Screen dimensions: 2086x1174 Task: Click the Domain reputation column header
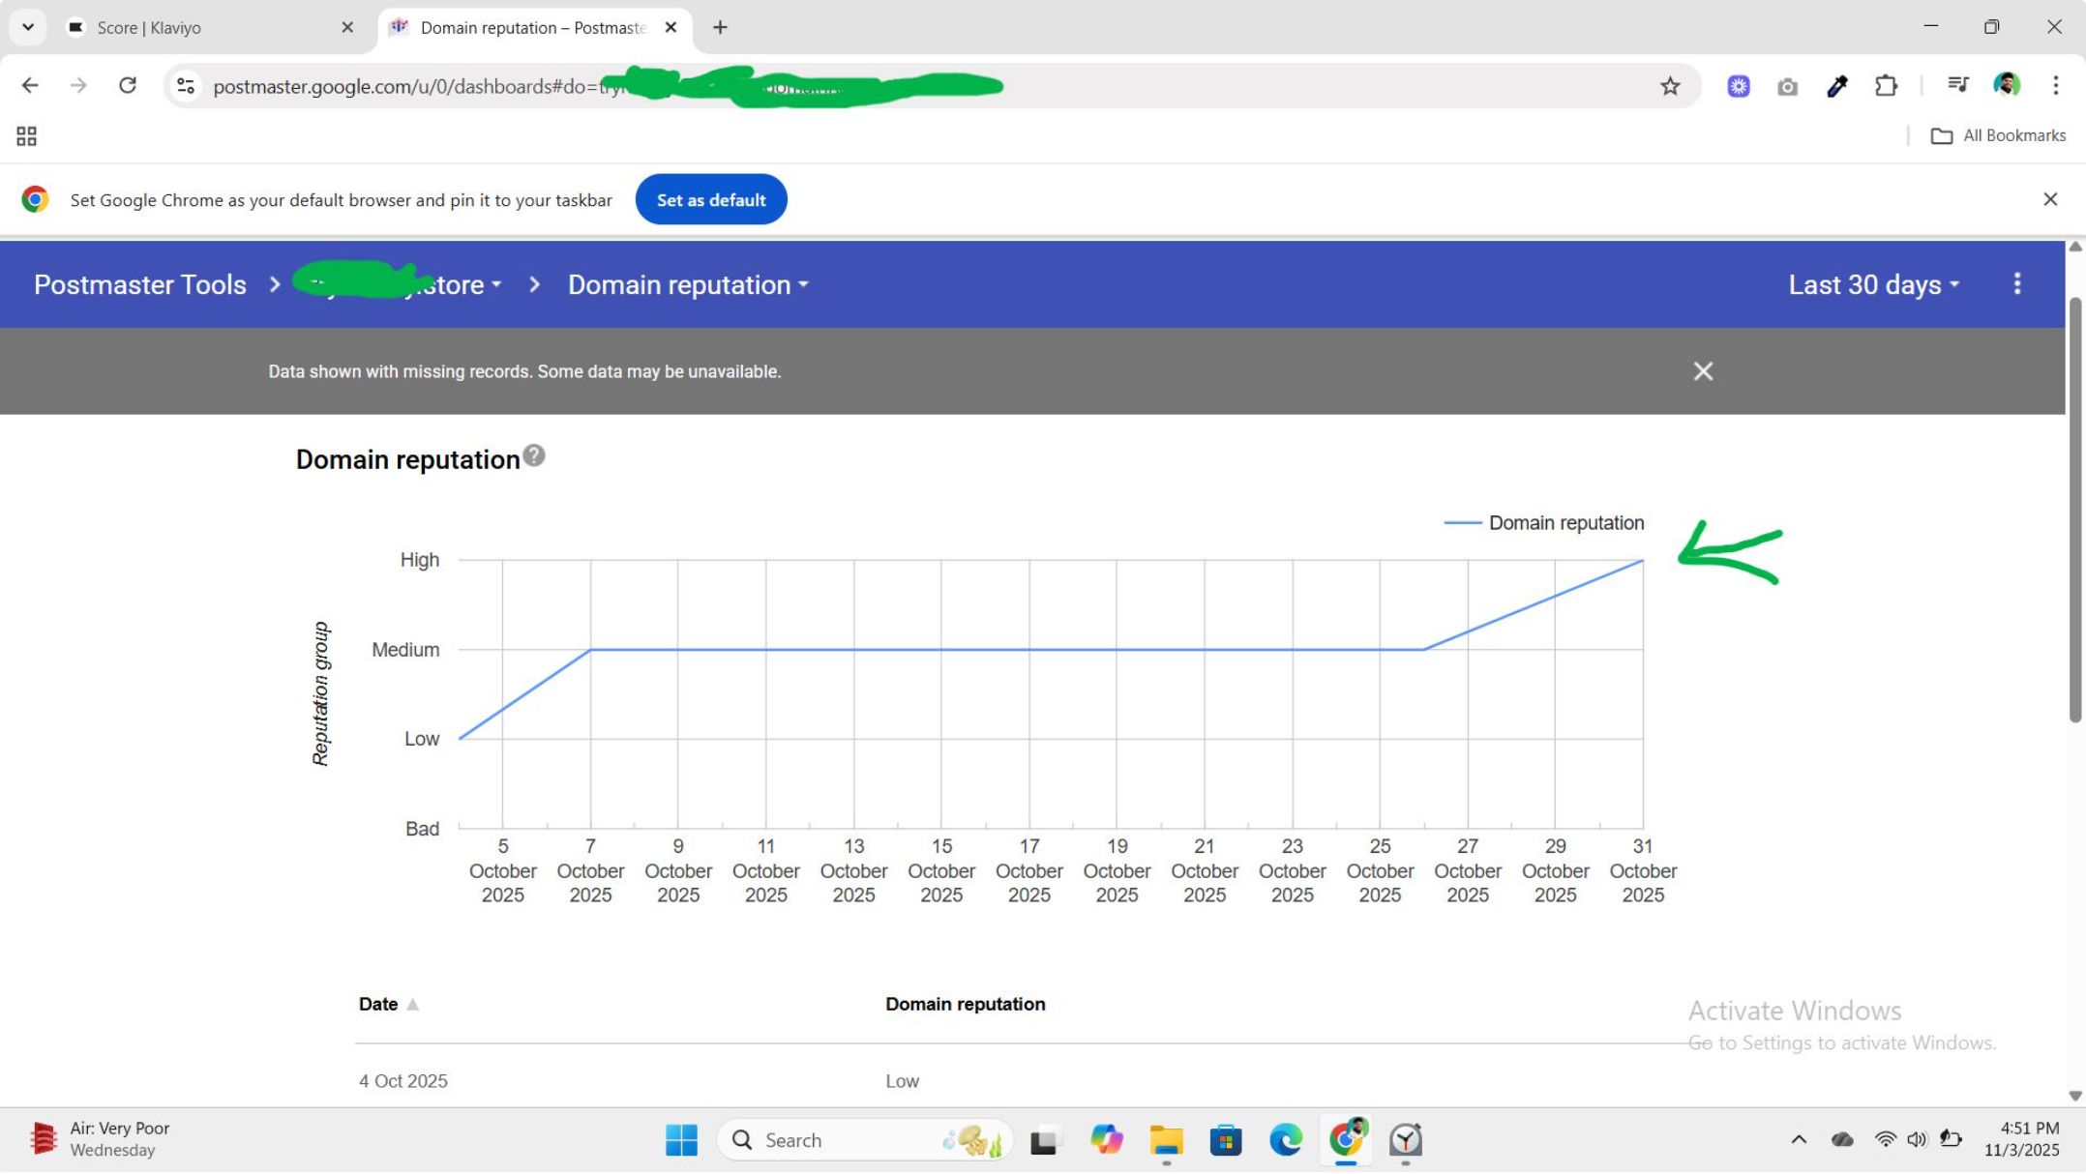(x=965, y=1004)
